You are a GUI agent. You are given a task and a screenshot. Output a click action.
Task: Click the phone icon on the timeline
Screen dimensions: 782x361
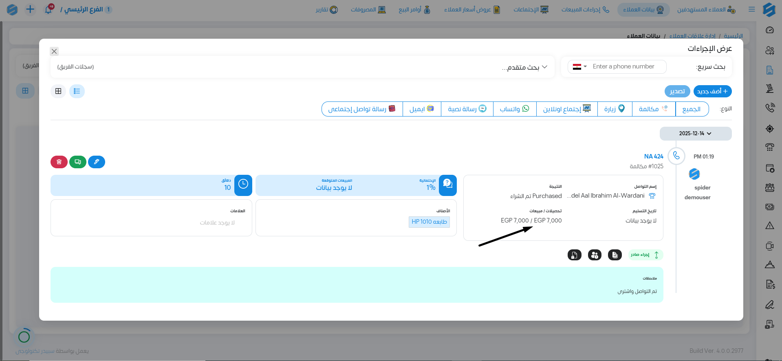click(x=676, y=156)
